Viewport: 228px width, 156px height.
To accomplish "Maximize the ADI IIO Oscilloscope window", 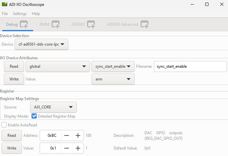I will point(207,4).
